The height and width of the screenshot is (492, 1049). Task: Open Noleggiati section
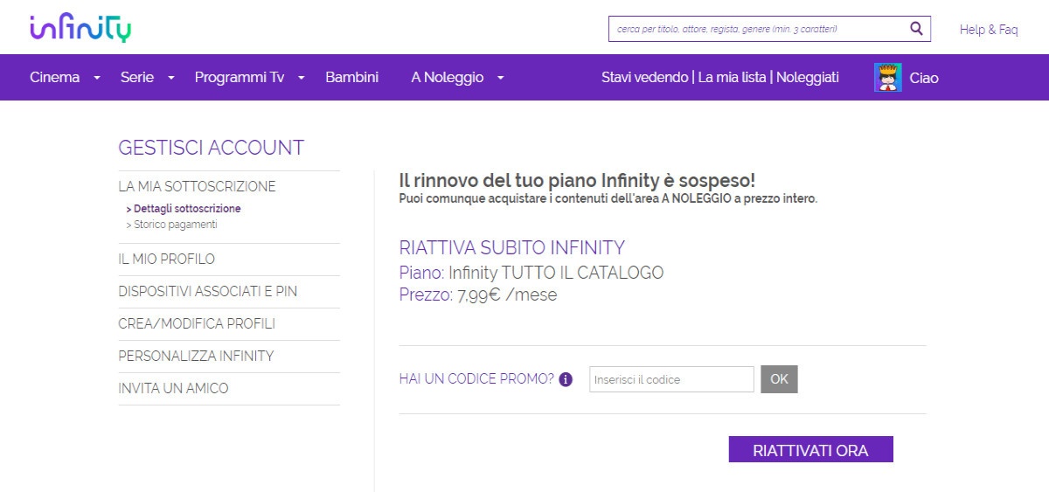pos(808,78)
